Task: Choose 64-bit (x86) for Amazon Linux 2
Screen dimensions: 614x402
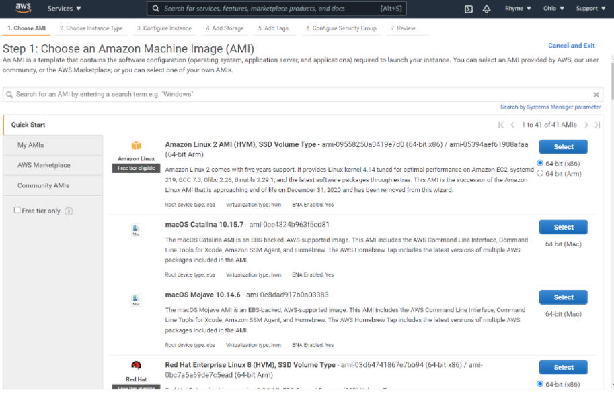Action: coord(540,163)
